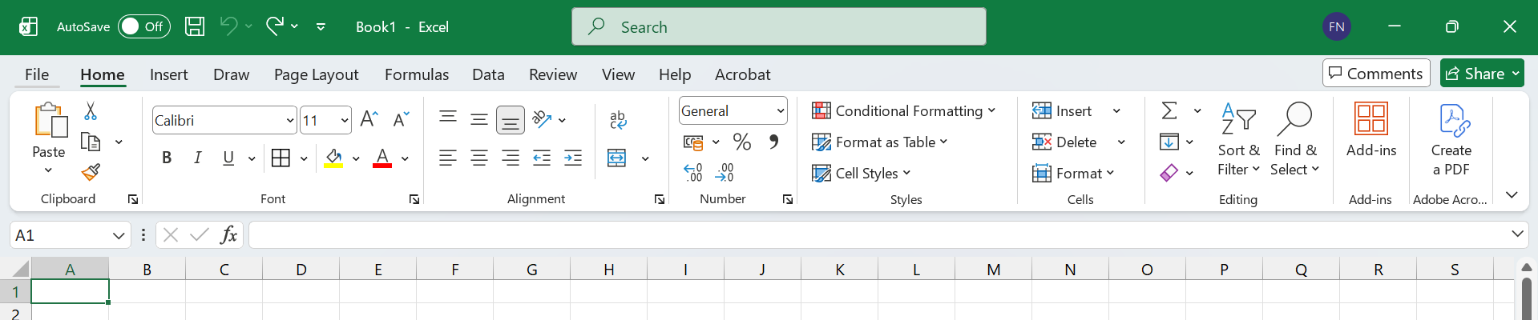Toggle Italic formatting

[197, 158]
